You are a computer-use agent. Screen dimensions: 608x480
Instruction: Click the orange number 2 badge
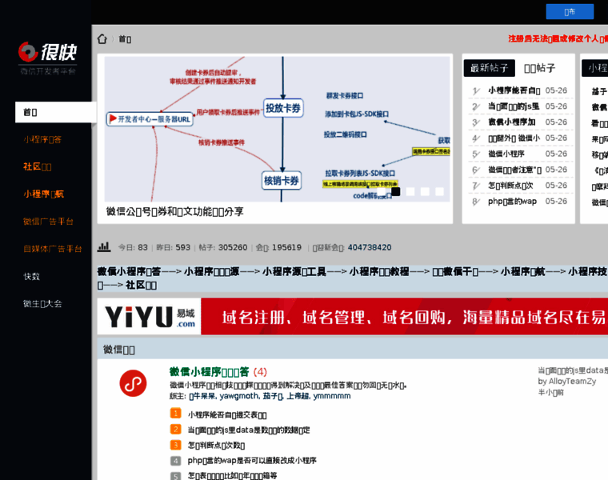click(176, 430)
